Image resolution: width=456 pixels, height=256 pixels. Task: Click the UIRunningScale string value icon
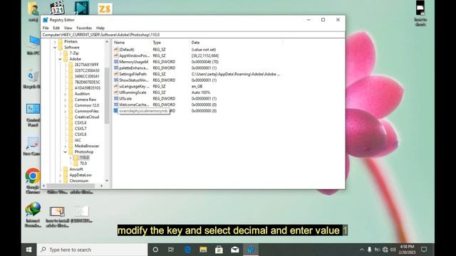116,92
